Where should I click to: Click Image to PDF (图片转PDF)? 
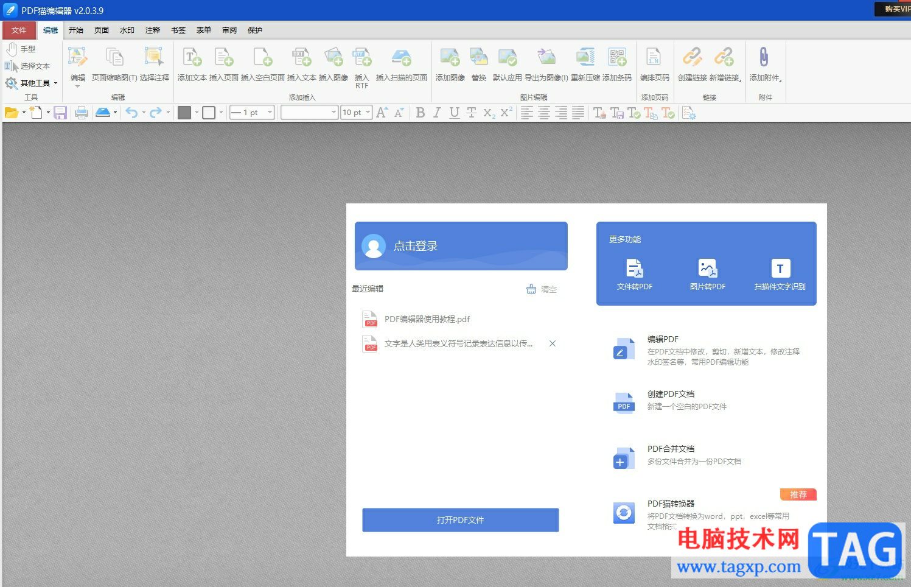click(x=708, y=275)
